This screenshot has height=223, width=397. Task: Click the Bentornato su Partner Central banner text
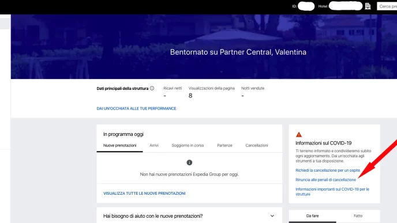[x=238, y=52]
